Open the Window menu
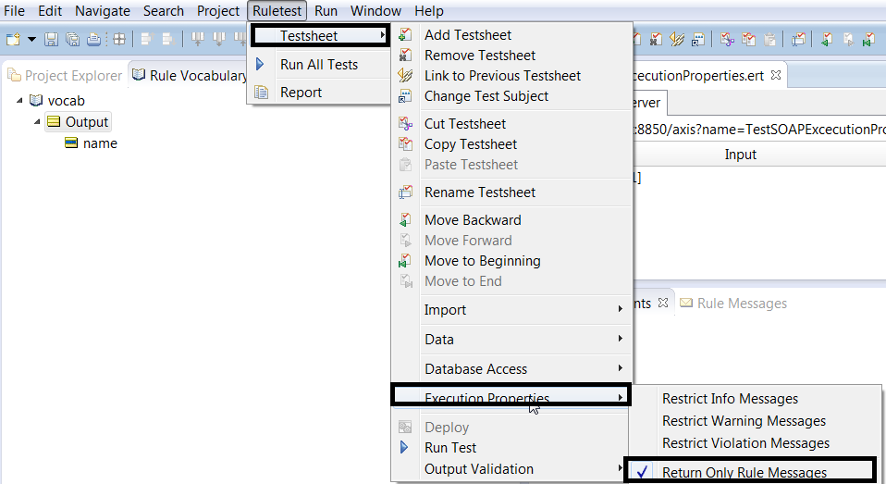This screenshot has width=886, height=484. click(375, 11)
